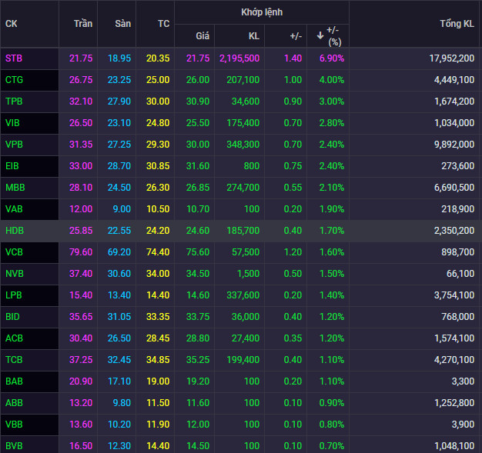
Task: Click VCB ceiling price 79.60
Action: coord(81,251)
